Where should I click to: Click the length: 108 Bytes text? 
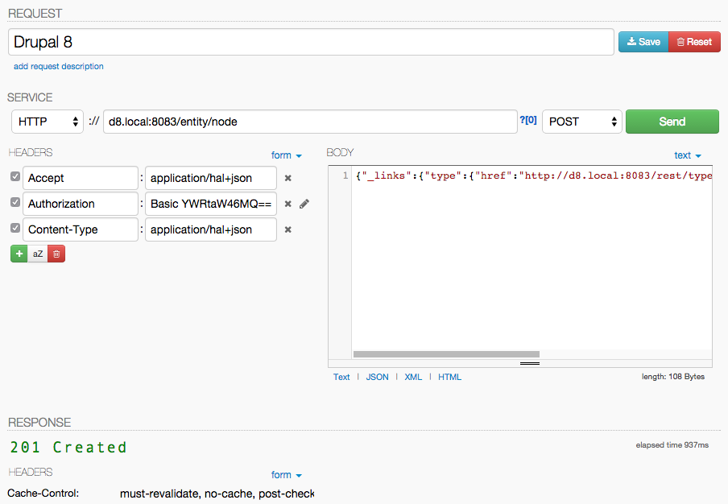click(673, 376)
